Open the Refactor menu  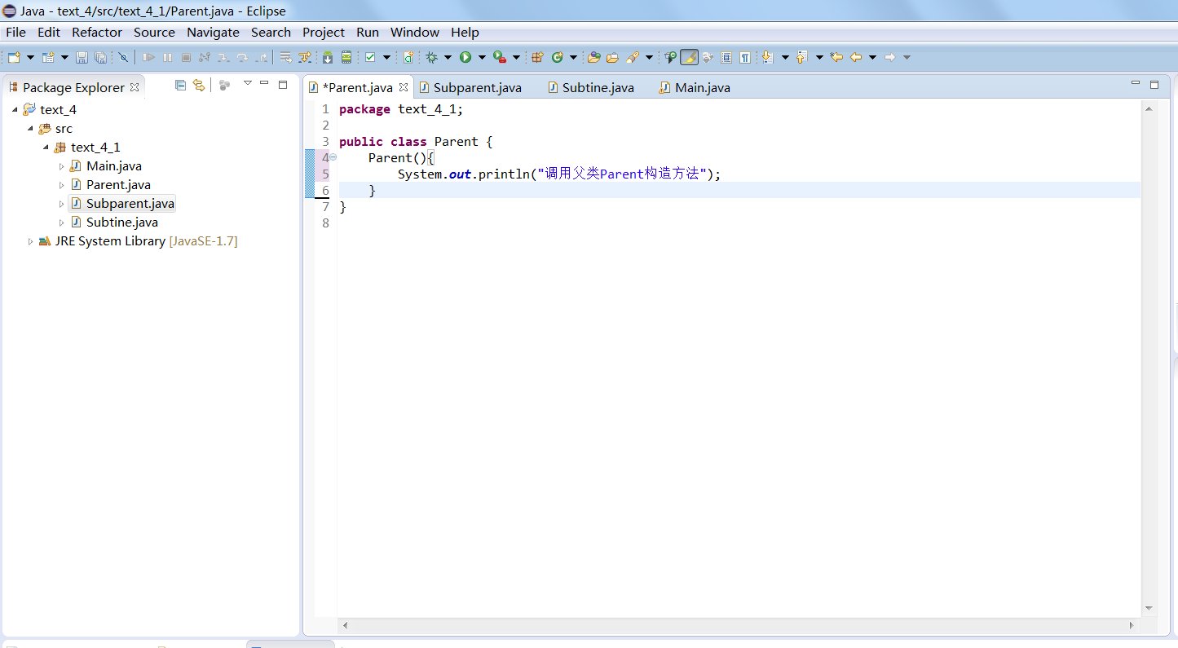[x=96, y=33]
